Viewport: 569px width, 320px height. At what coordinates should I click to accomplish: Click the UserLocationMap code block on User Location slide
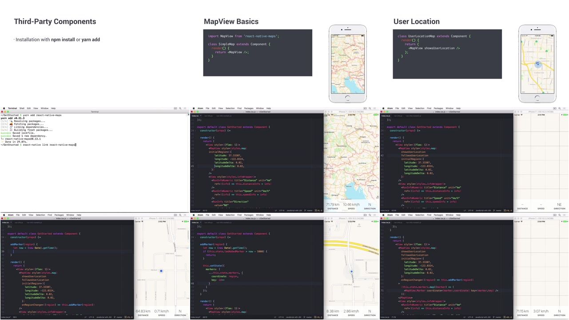coord(447,54)
